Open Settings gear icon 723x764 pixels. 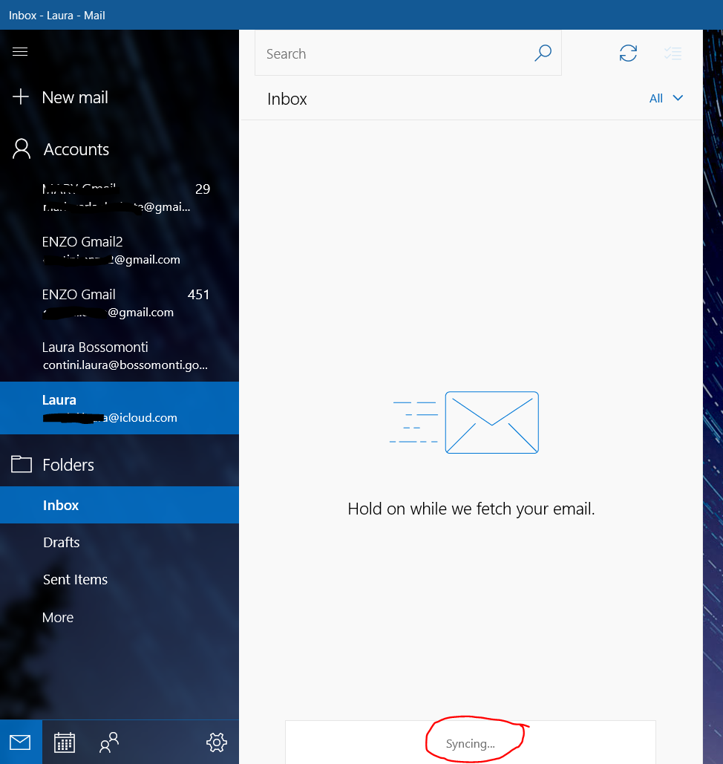pos(216,742)
